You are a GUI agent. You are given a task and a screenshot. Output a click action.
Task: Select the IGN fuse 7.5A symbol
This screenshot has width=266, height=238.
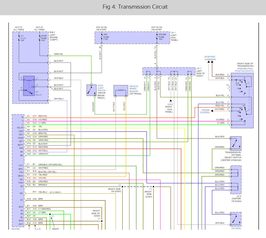(102, 37)
